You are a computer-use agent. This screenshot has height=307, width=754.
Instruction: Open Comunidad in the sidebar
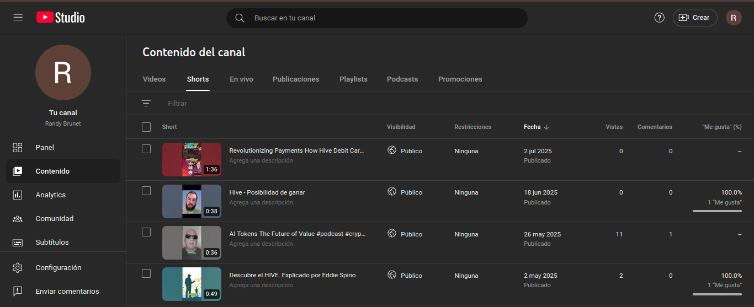(63, 219)
